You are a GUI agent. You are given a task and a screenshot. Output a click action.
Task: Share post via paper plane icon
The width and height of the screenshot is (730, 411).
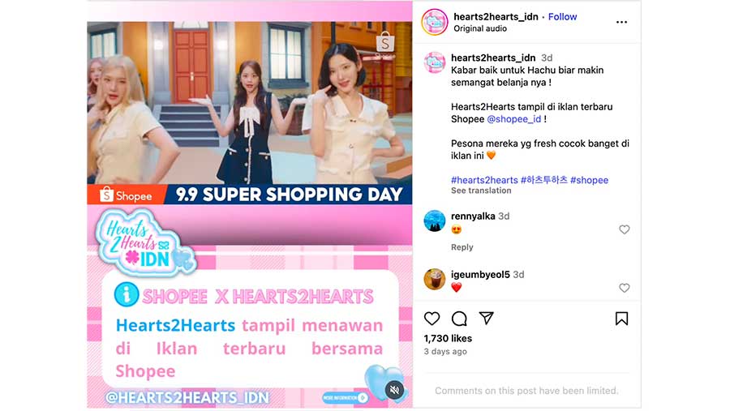[x=486, y=318]
